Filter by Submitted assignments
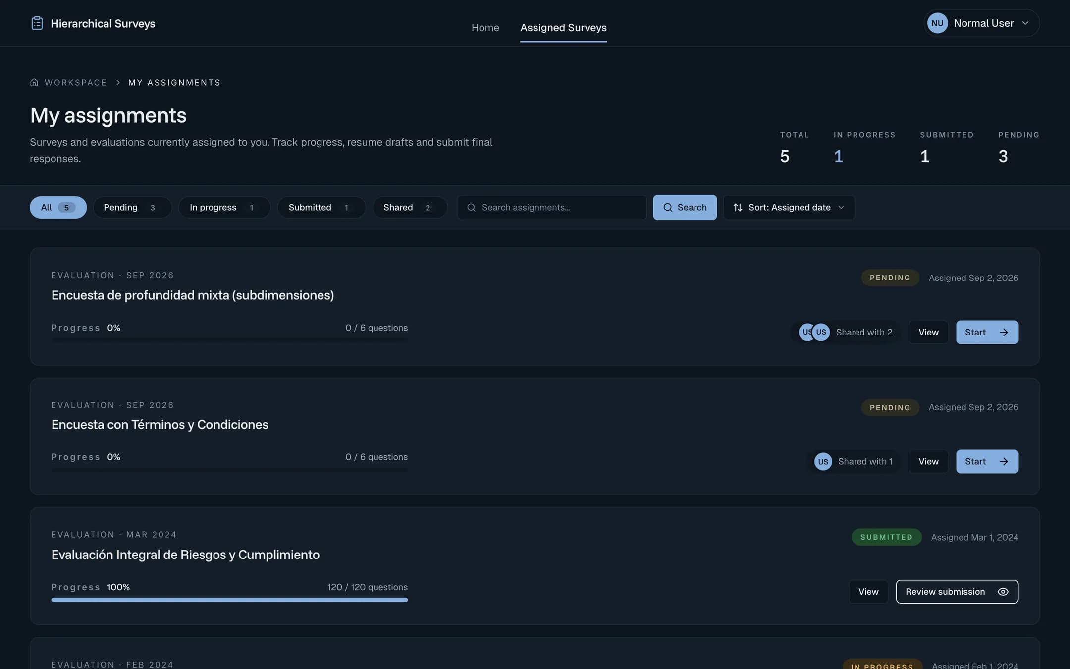Image resolution: width=1070 pixels, height=669 pixels. point(321,207)
